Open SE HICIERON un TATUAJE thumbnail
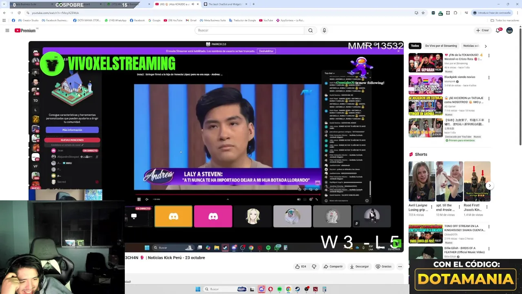 [x=425, y=106]
